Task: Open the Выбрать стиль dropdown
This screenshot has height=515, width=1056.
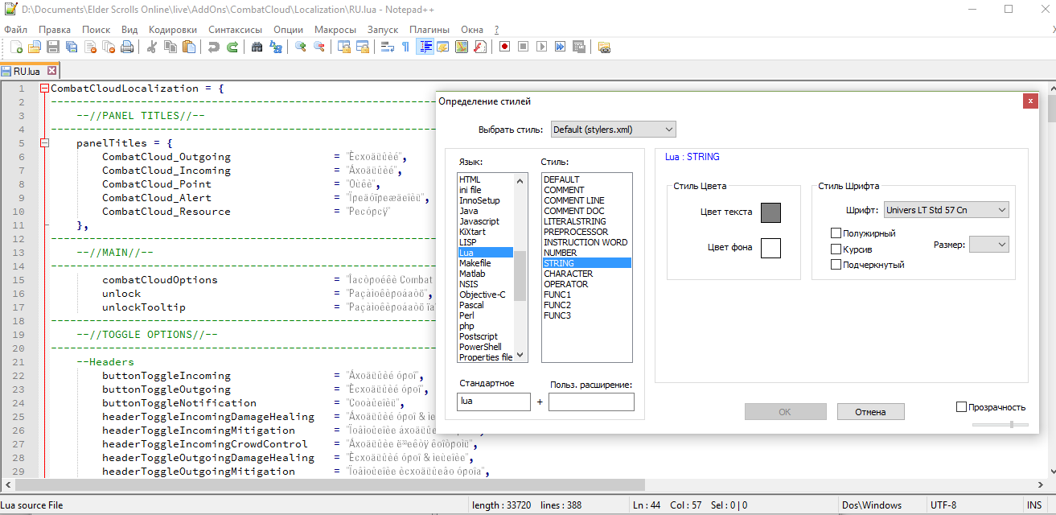Action: [x=613, y=130]
